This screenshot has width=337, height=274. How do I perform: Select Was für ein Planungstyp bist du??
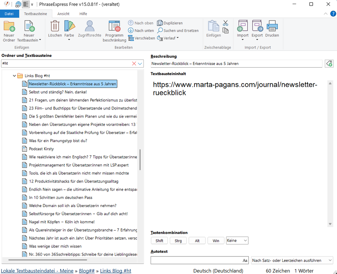(58, 141)
